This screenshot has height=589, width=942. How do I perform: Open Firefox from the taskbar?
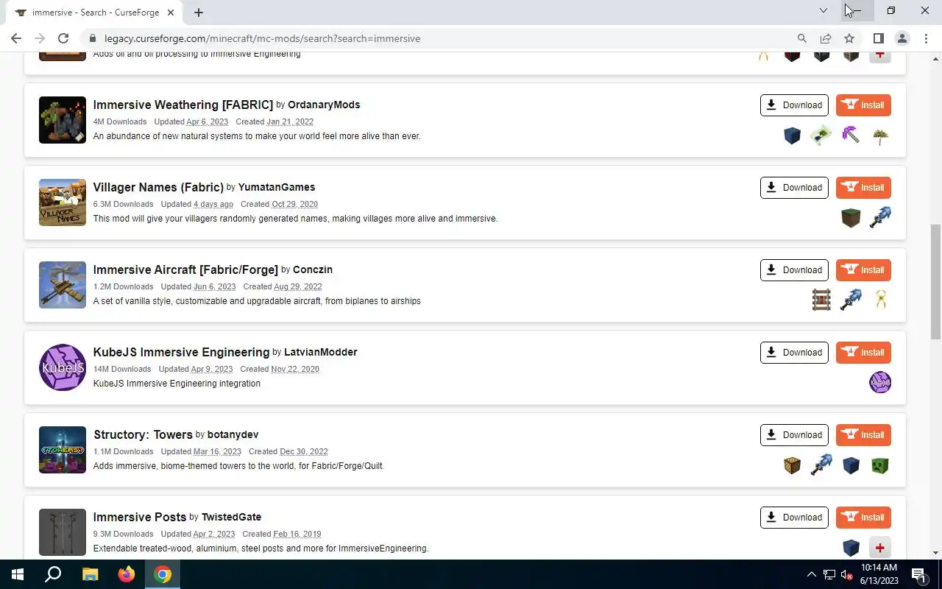[x=127, y=574]
